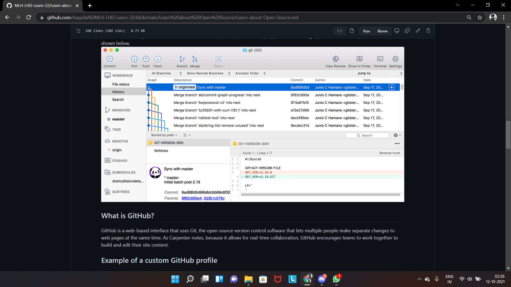The height and width of the screenshot is (287, 511).
Task: Open the table of contents list icon
Action: [78, 31]
